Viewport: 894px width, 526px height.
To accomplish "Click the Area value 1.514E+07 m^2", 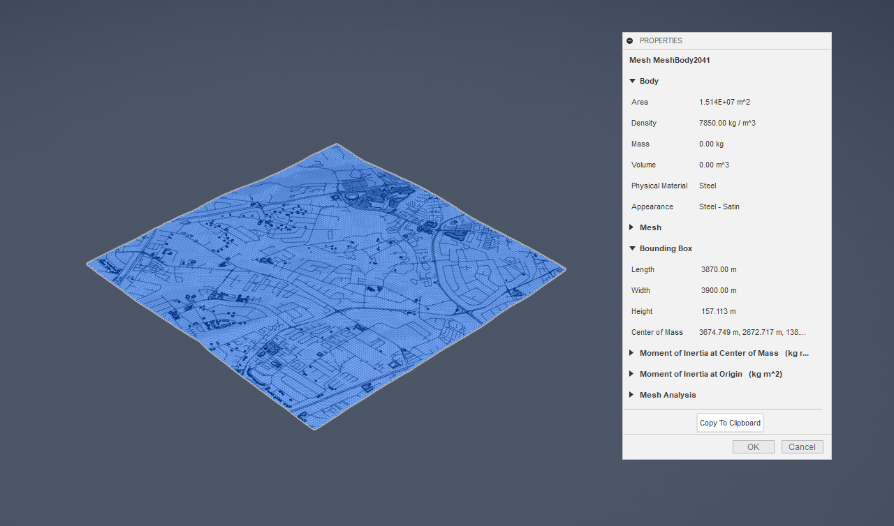I will pyautogui.click(x=724, y=102).
